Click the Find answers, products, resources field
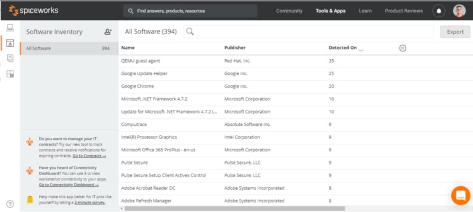 coord(190,11)
